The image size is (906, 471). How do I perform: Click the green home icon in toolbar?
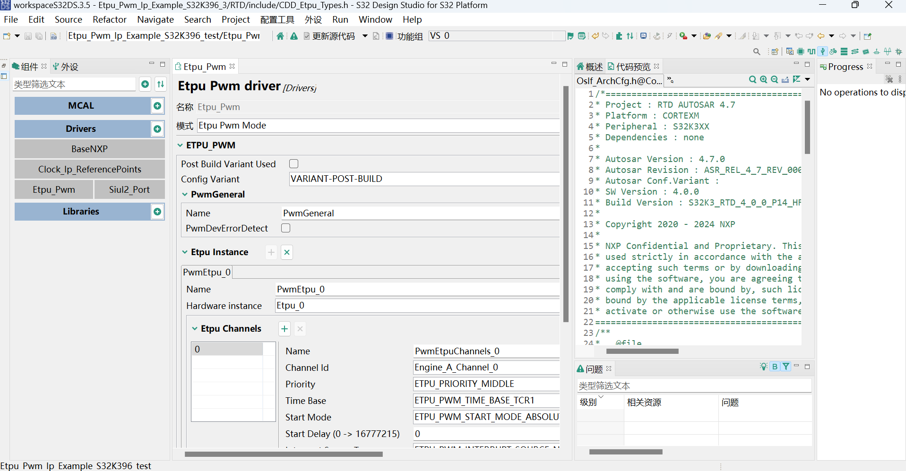(x=280, y=36)
